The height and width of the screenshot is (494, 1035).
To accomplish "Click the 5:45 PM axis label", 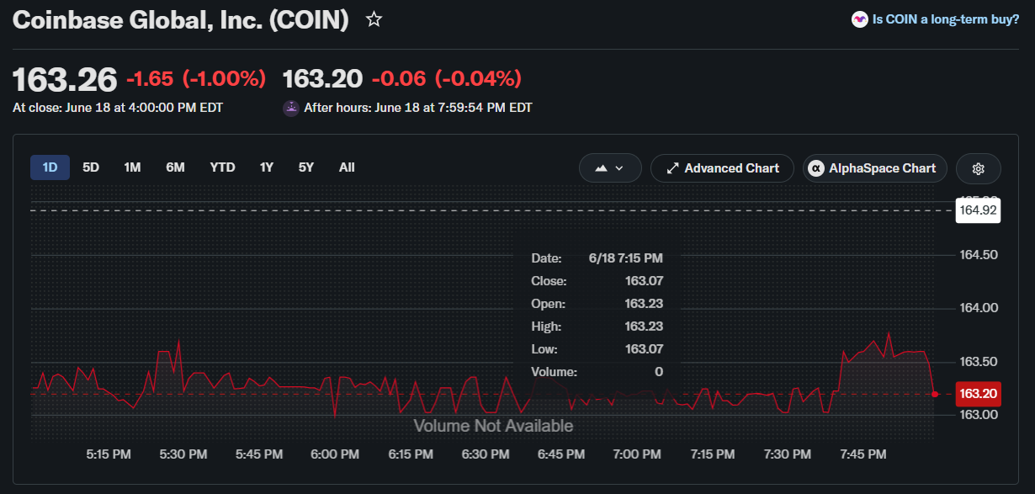I will click(259, 454).
